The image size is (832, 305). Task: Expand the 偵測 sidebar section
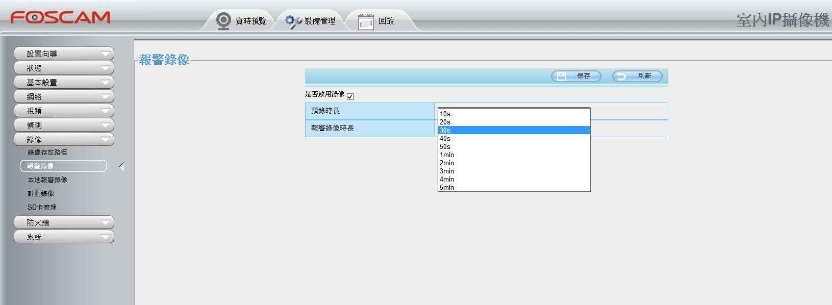tap(64, 125)
